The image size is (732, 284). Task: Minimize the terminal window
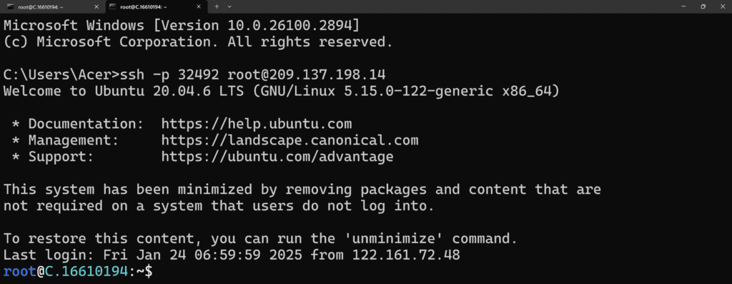click(x=684, y=6)
